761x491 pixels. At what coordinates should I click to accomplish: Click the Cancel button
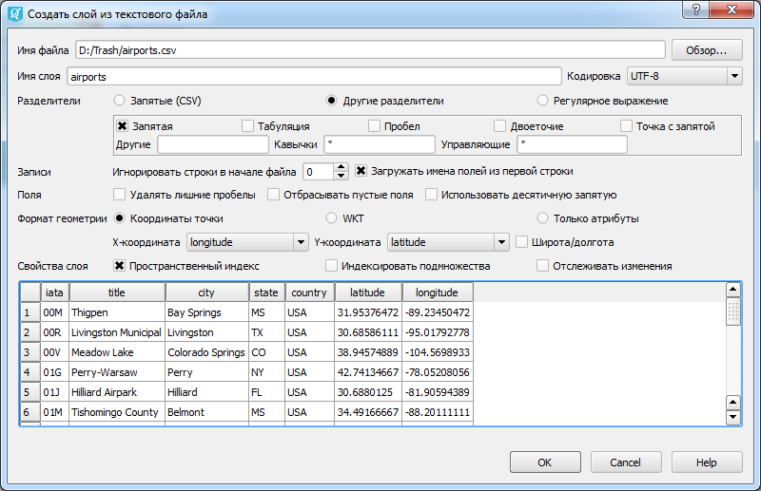625,463
